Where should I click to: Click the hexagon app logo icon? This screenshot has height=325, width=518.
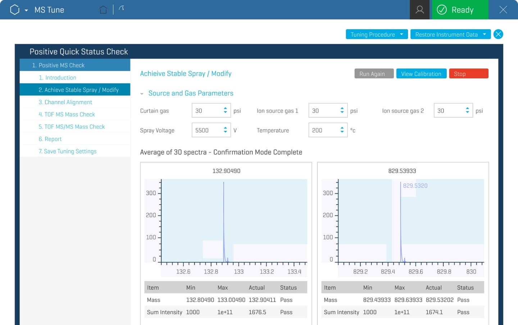[14, 10]
